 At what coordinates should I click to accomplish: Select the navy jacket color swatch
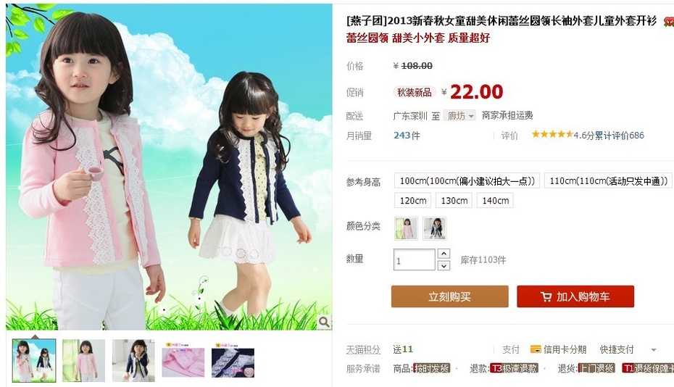(435, 228)
